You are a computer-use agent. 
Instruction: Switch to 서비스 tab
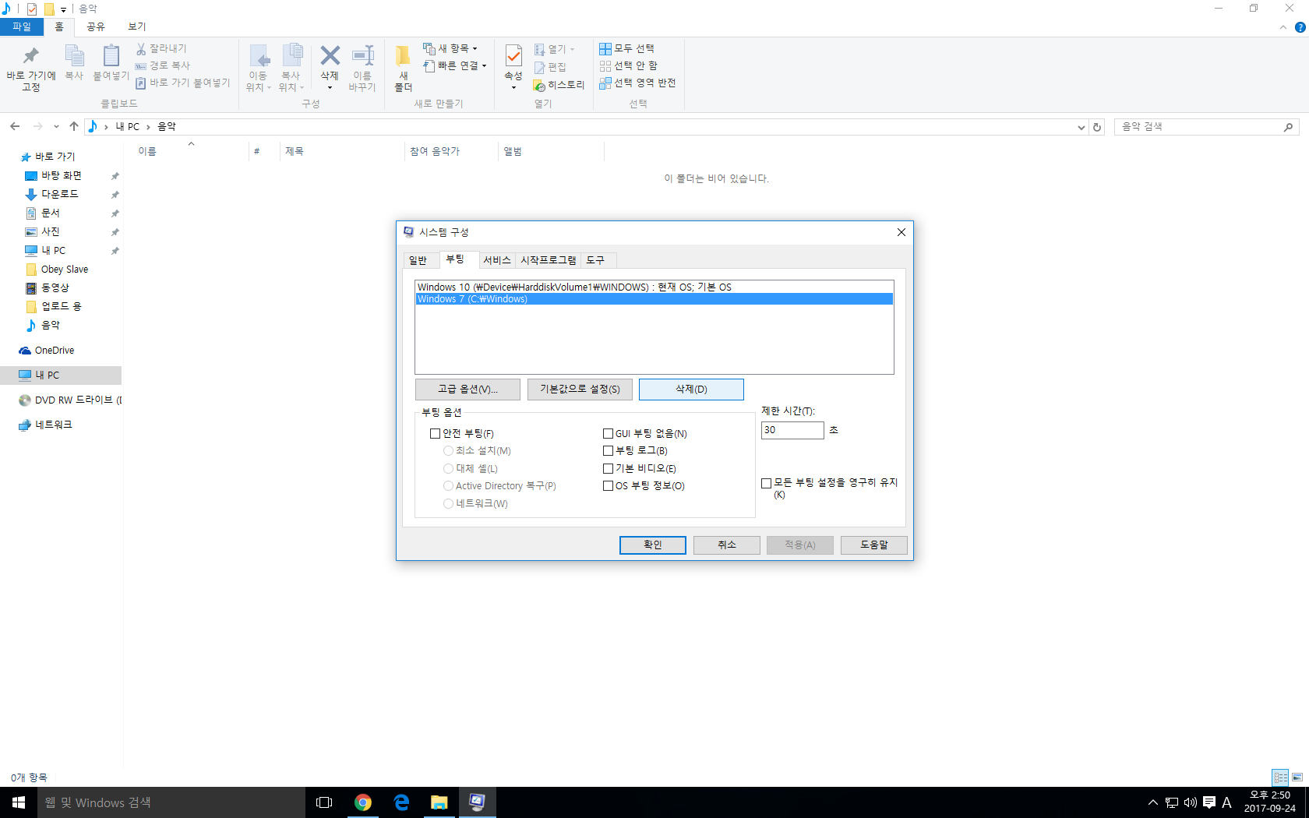497,260
